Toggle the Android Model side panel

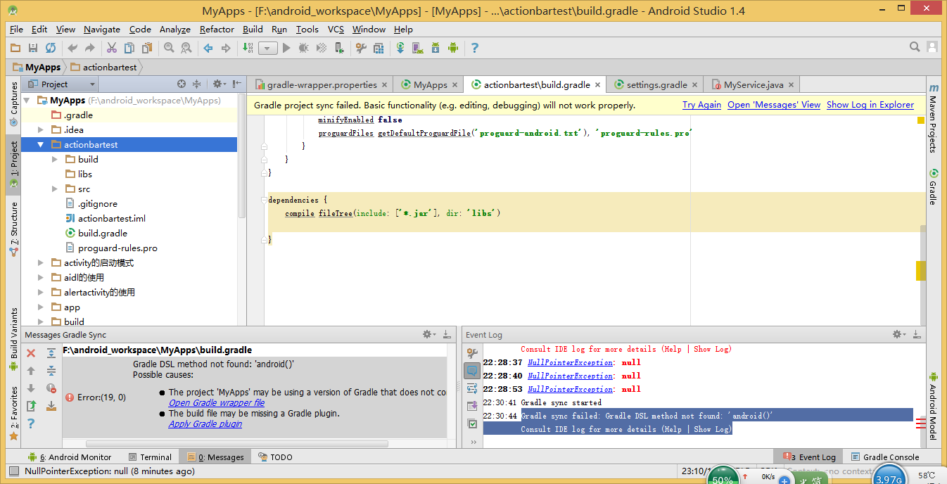click(933, 405)
